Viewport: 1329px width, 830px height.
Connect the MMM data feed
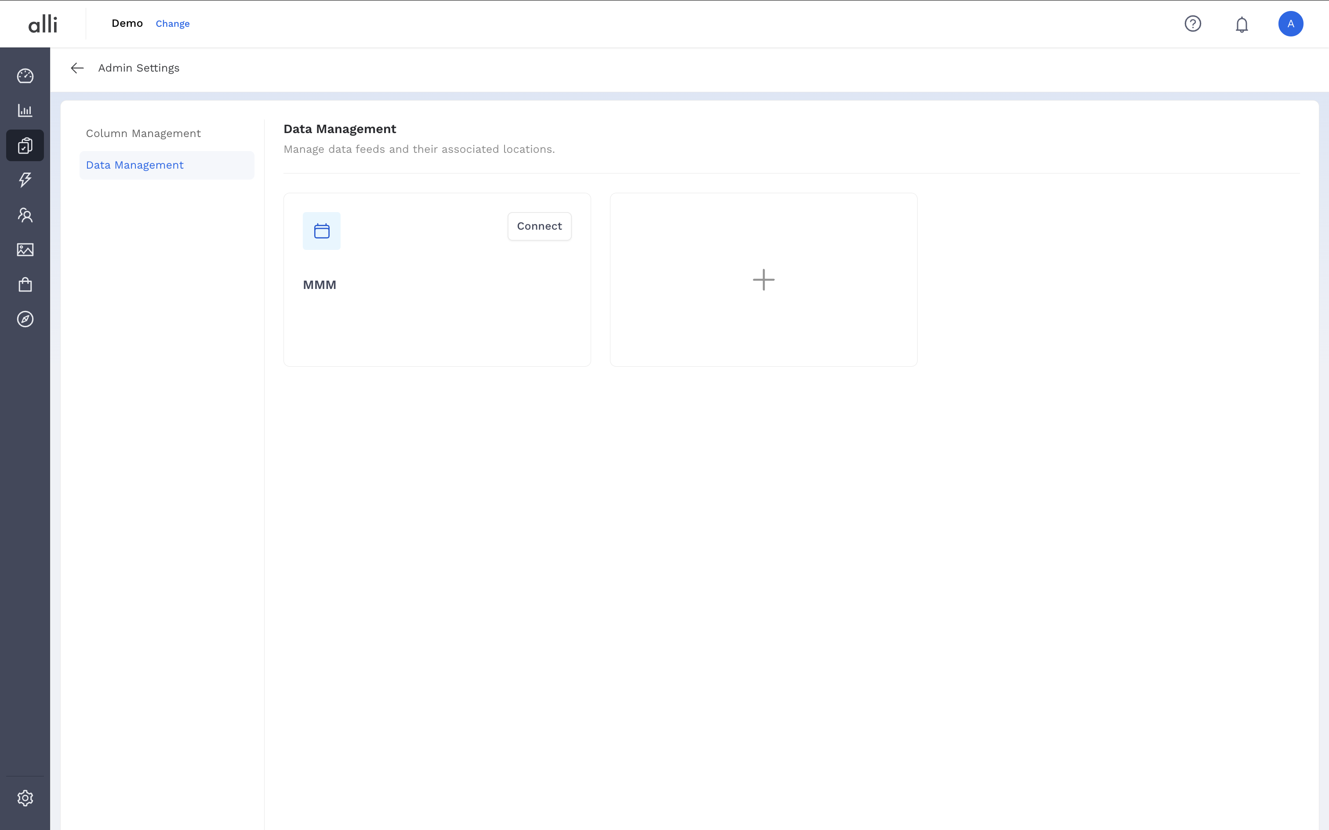tap(539, 226)
